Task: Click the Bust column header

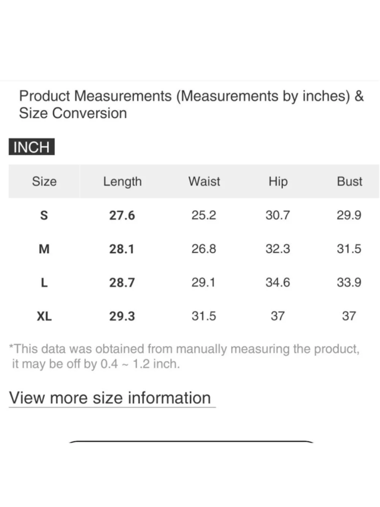Action: click(x=349, y=181)
